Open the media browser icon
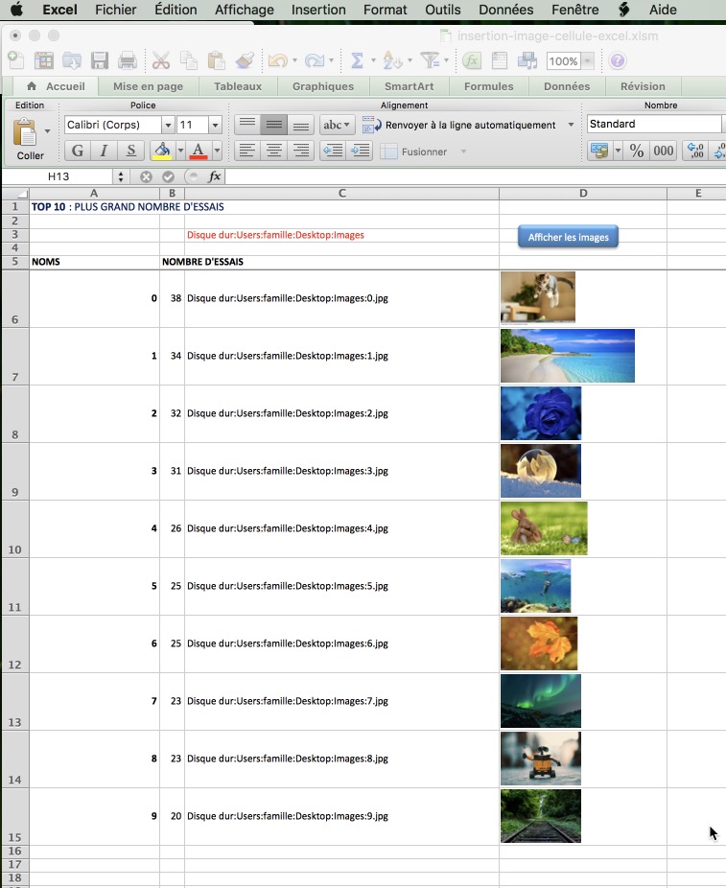The image size is (726, 888). [x=527, y=60]
